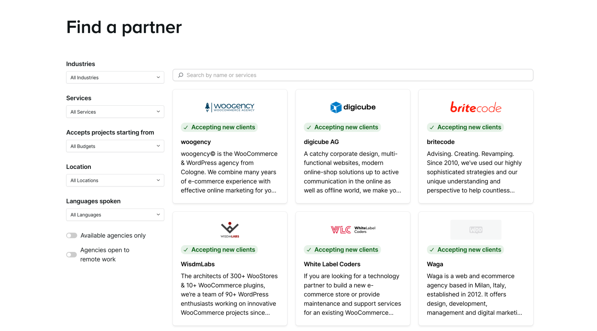Screen dimensions: 597x331
Task: Click the White Label Coders logo
Action: click(x=352, y=230)
